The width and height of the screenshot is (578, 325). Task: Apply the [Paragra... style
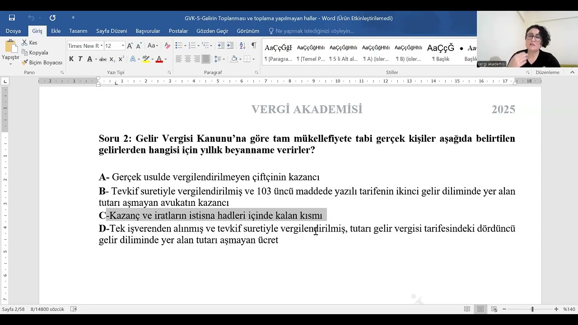coord(278,53)
